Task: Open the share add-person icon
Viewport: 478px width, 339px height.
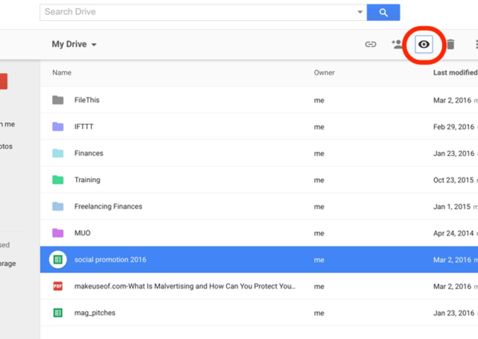Action: (x=397, y=44)
